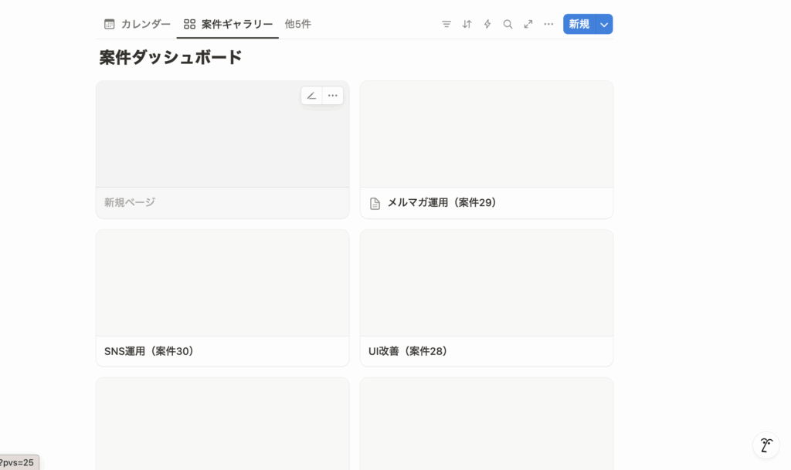Click the sort arrows icon
791x470 pixels.
[x=467, y=24]
